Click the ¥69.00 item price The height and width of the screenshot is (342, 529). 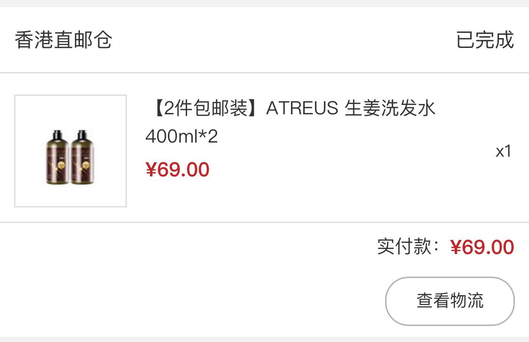pyautogui.click(x=177, y=169)
